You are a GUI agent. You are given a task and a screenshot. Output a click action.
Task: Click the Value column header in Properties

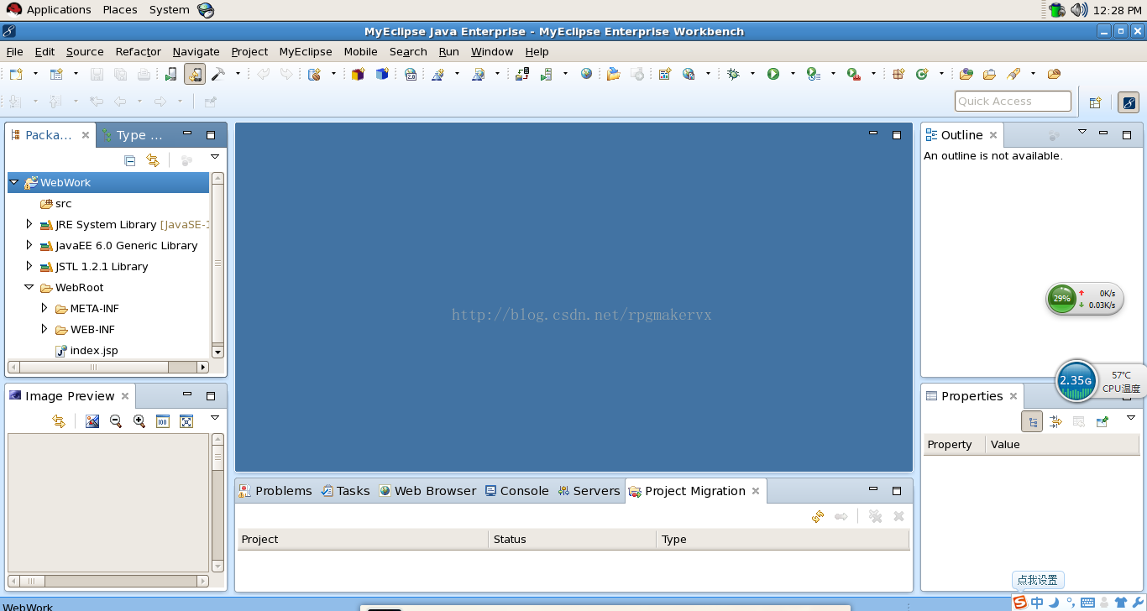pyautogui.click(x=1063, y=445)
